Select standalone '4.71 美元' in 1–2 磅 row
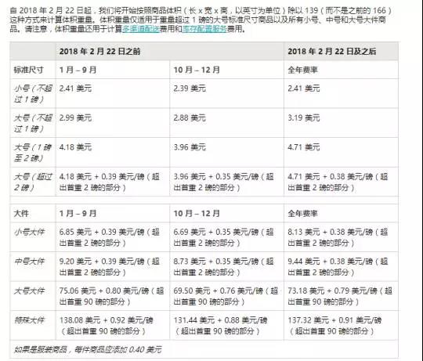Image resolution: width=423 pixels, height=361 pixels. click(x=304, y=147)
